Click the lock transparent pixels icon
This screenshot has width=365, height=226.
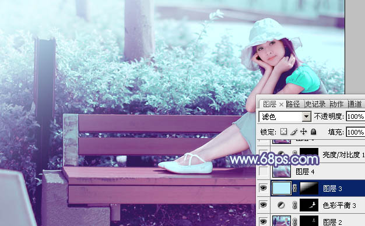tap(283, 132)
